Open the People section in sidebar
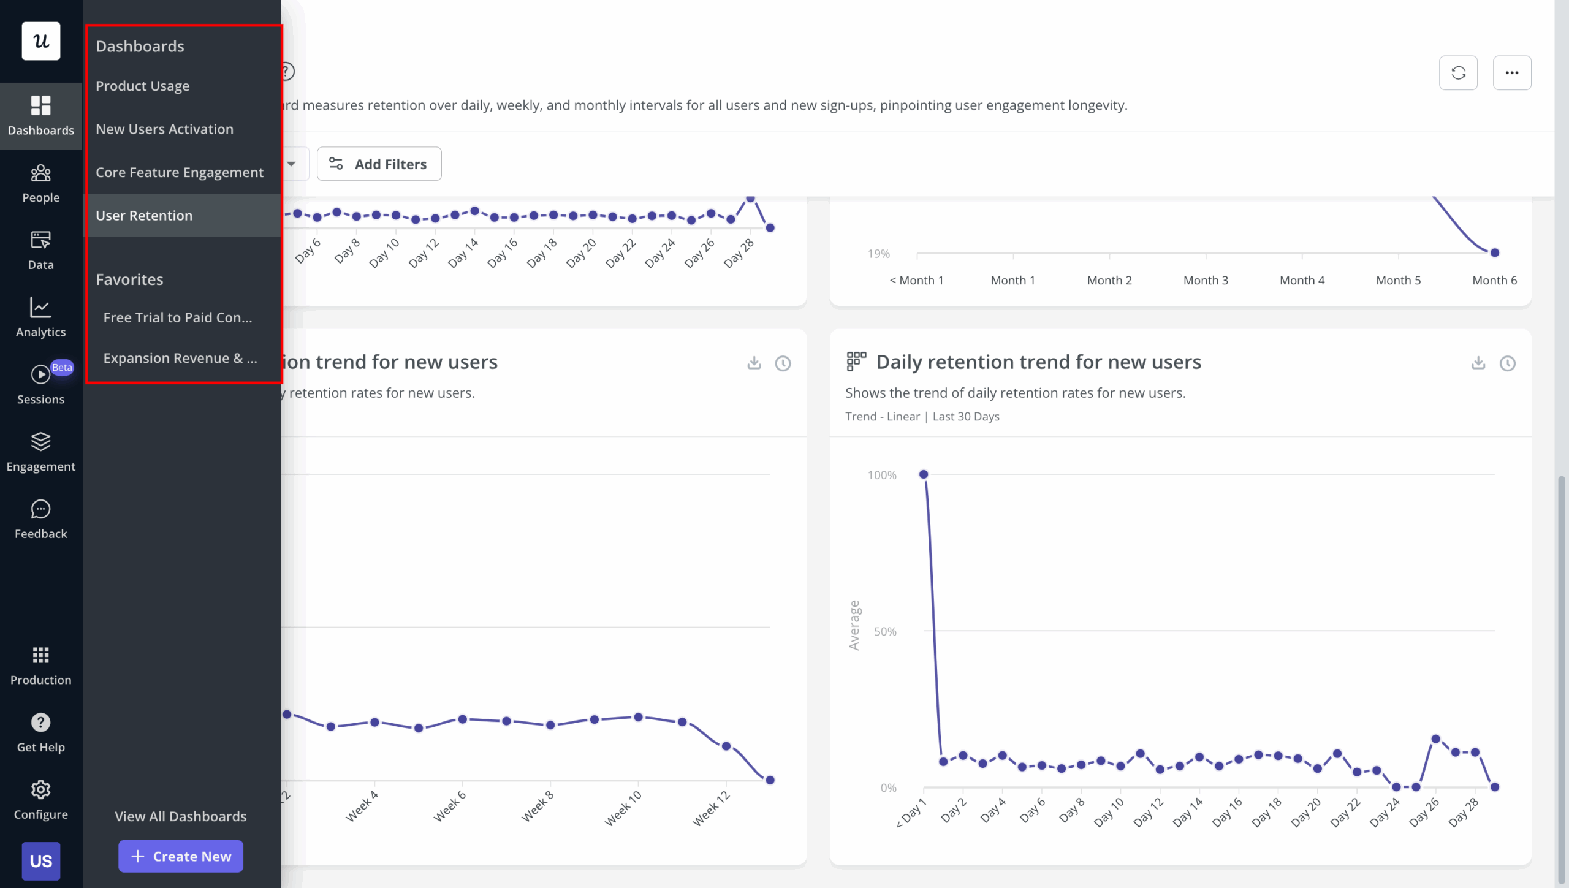 click(x=40, y=183)
